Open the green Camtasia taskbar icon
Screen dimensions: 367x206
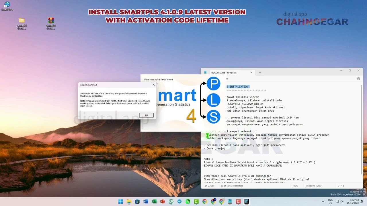click(x=196, y=201)
